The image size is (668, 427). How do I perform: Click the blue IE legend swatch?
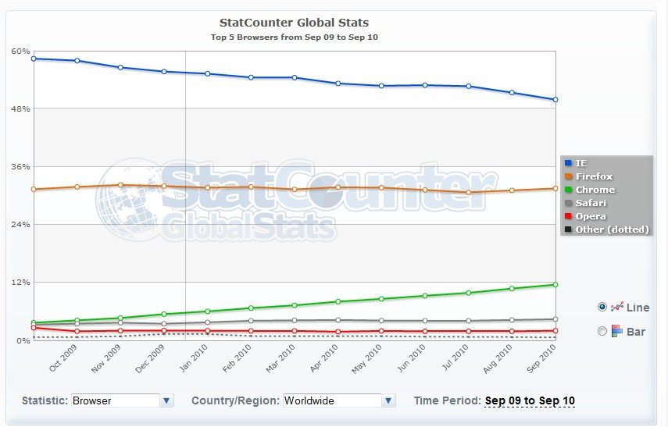(569, 163)
